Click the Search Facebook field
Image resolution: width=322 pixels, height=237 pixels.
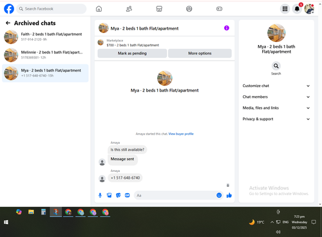52,9
